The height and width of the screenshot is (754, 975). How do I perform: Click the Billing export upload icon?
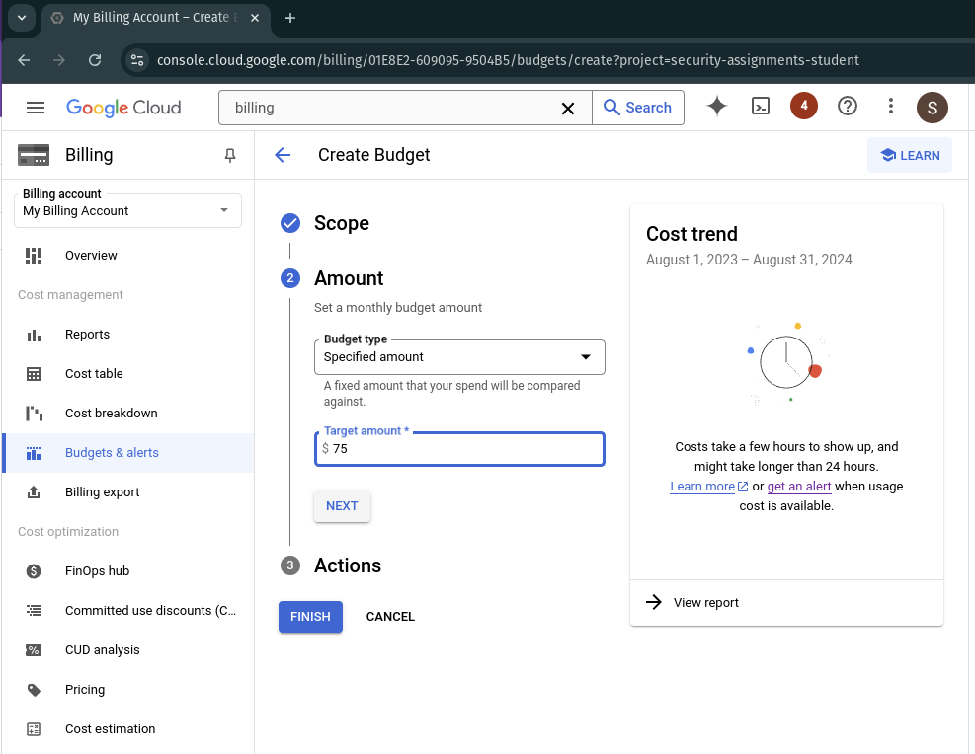click(34, 491)
